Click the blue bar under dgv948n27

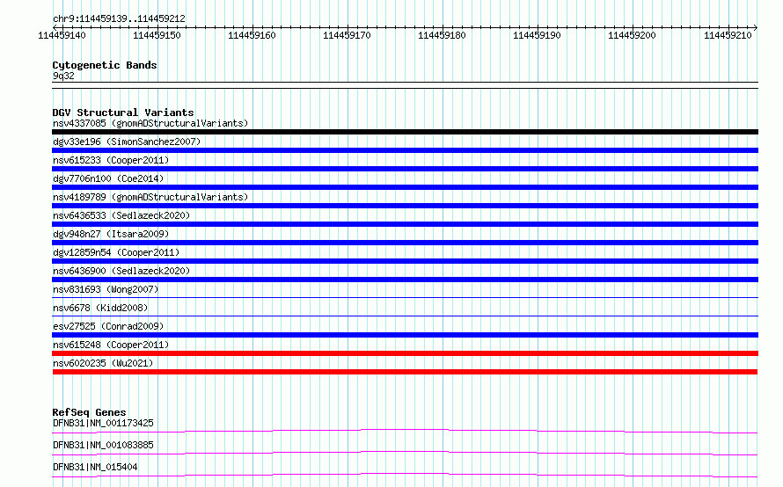[x=405, y=243]
